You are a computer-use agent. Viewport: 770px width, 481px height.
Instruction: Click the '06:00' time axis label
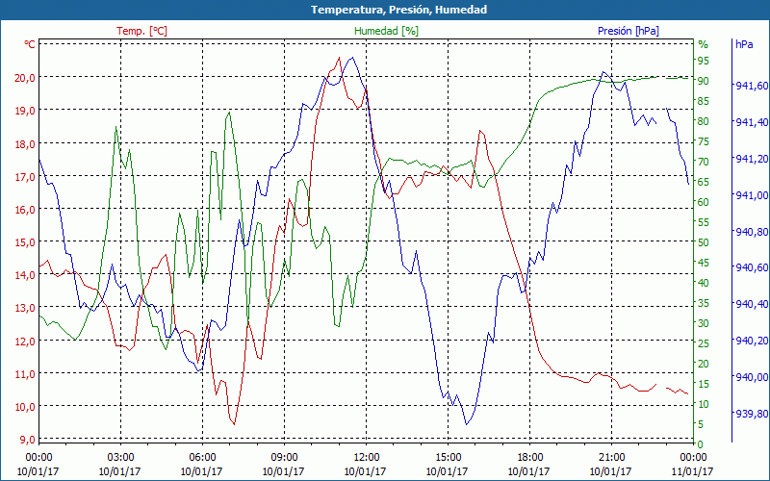[202, 458]
